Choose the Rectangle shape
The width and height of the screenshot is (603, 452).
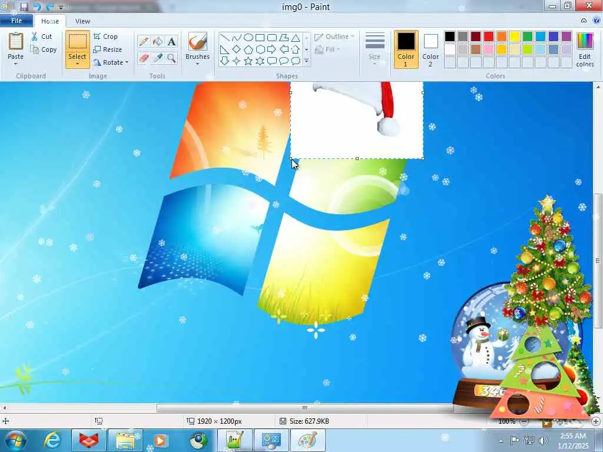pyautogui.click(x=260, y=38)
